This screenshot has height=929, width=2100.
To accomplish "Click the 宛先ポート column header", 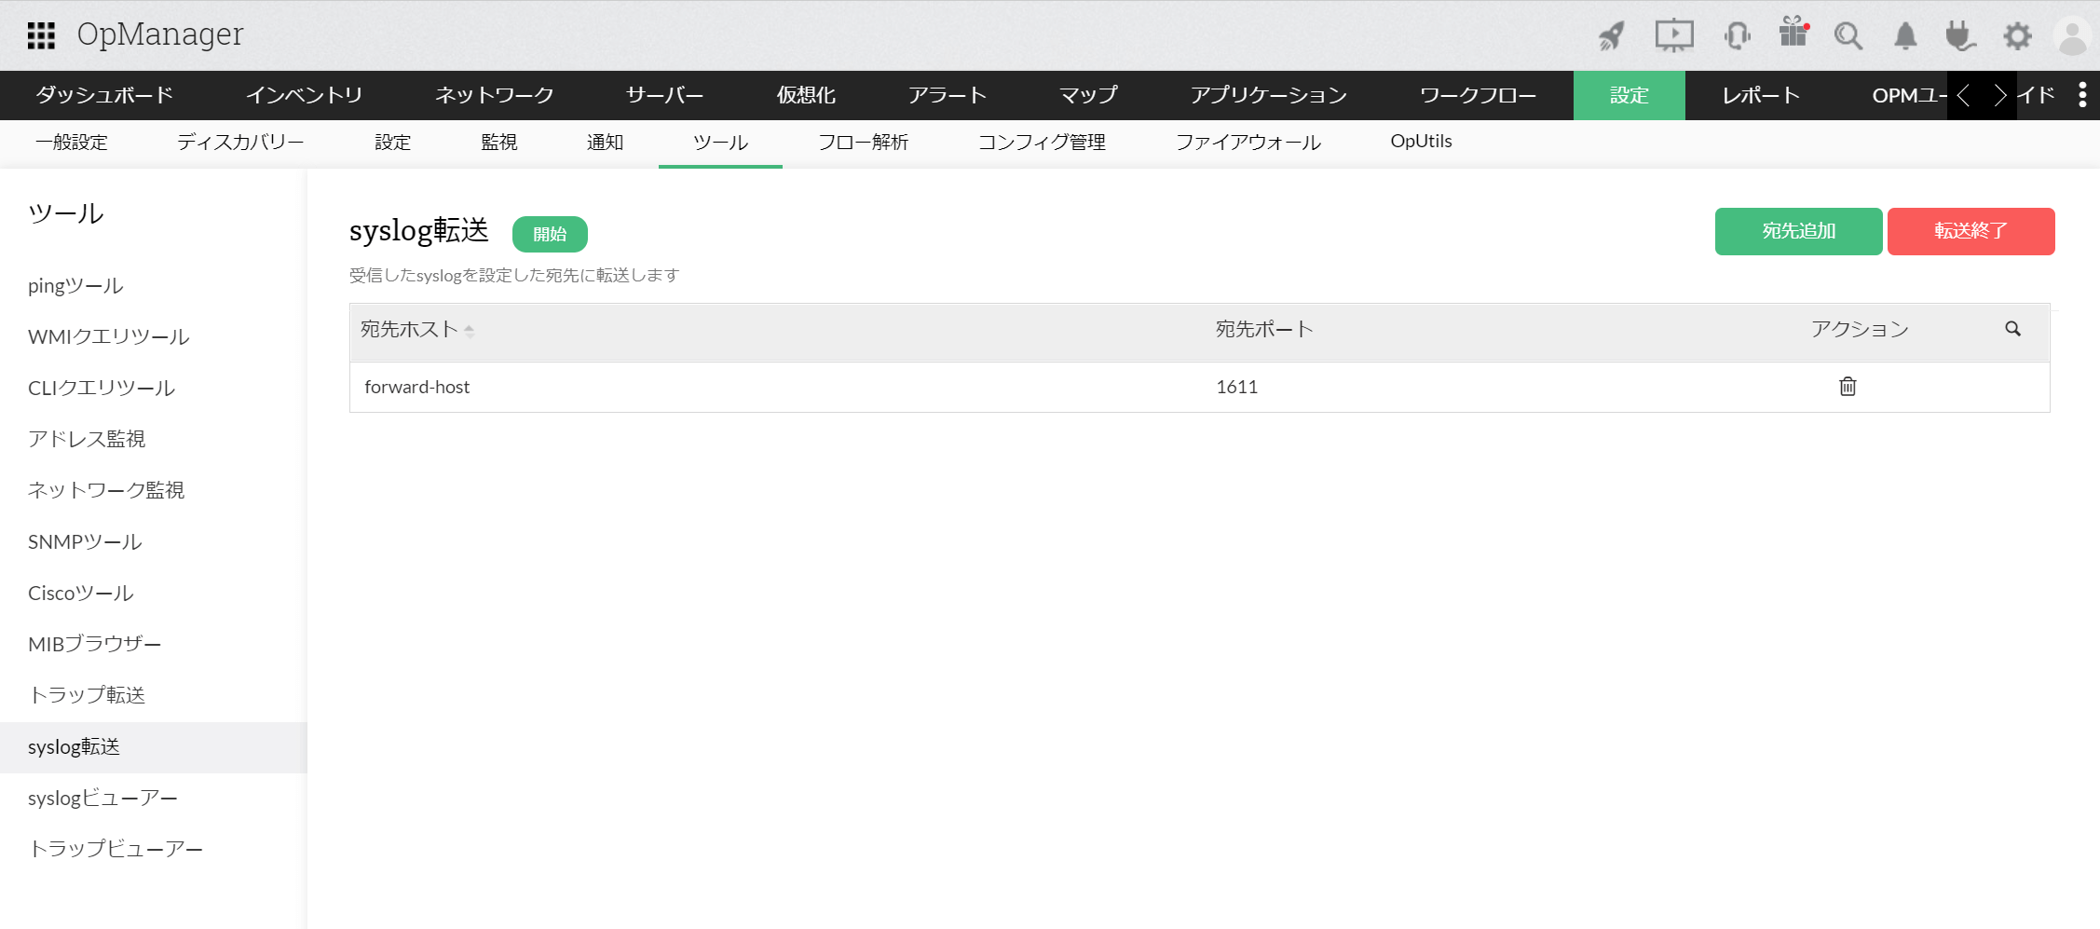I will click(1264, 329).
